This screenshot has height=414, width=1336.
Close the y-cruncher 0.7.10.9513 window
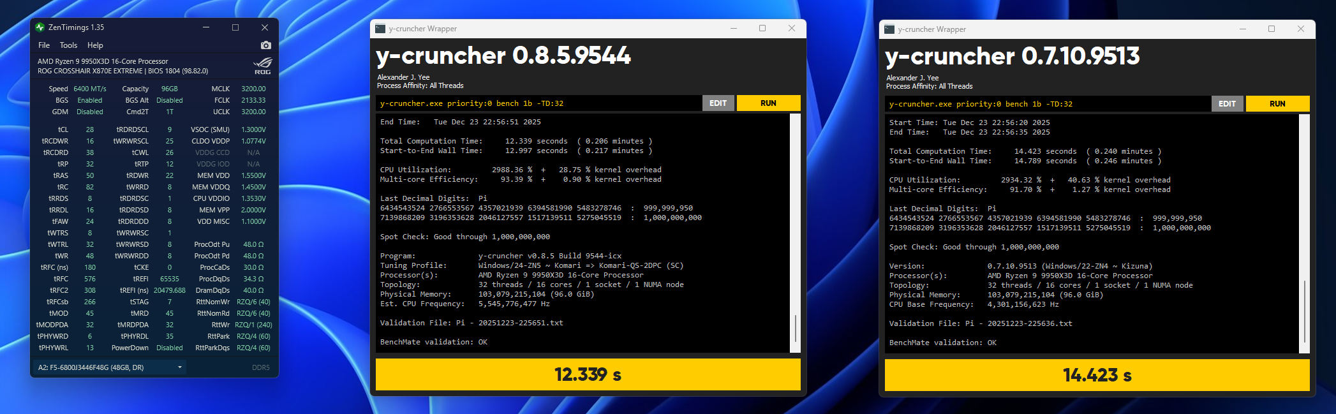(1301, 29)
